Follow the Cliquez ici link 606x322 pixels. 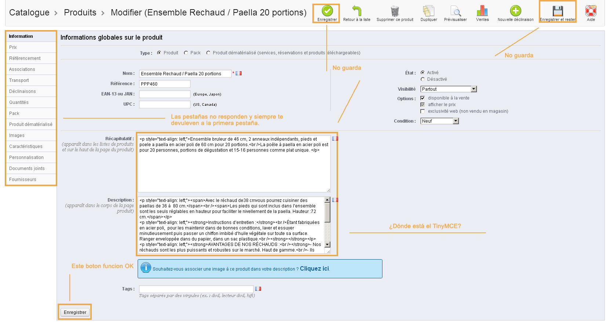(x=315, y=268)
